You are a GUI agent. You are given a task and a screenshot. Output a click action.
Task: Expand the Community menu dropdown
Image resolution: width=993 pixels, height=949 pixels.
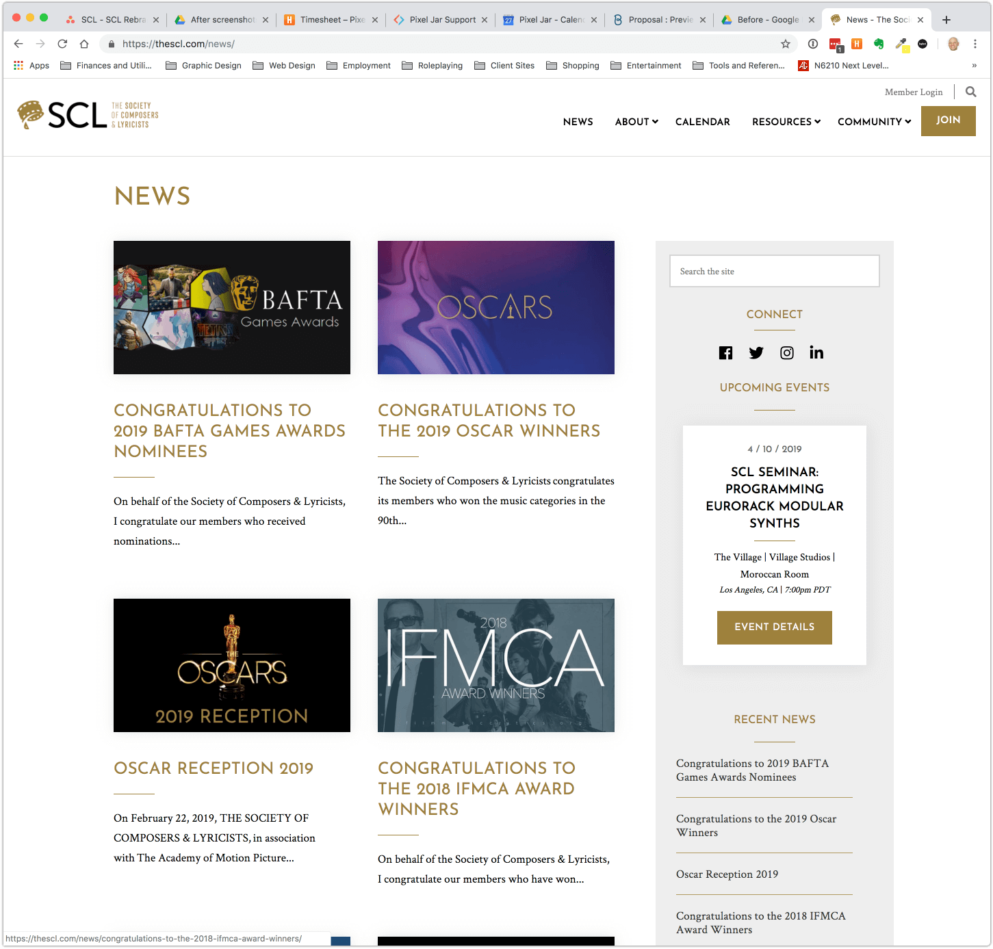coord(875,122)
